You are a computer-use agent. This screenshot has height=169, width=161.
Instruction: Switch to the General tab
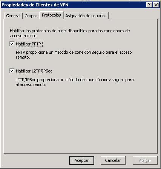[13, 16]
